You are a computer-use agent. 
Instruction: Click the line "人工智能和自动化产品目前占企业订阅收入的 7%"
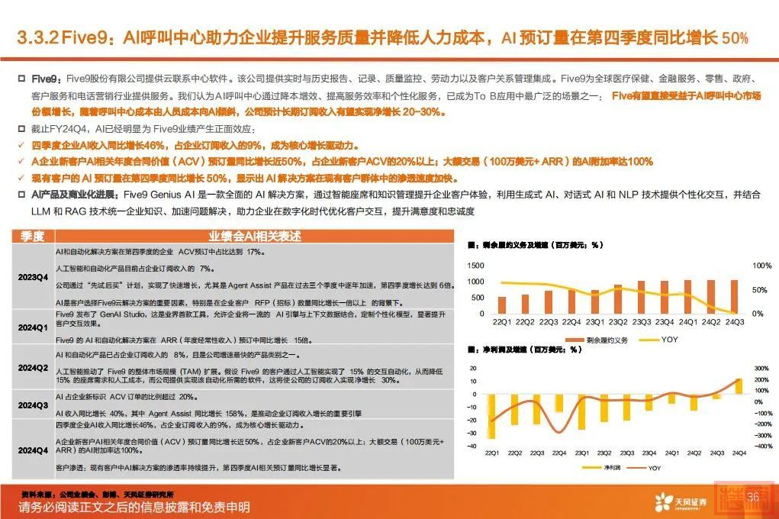pos(135,269)
